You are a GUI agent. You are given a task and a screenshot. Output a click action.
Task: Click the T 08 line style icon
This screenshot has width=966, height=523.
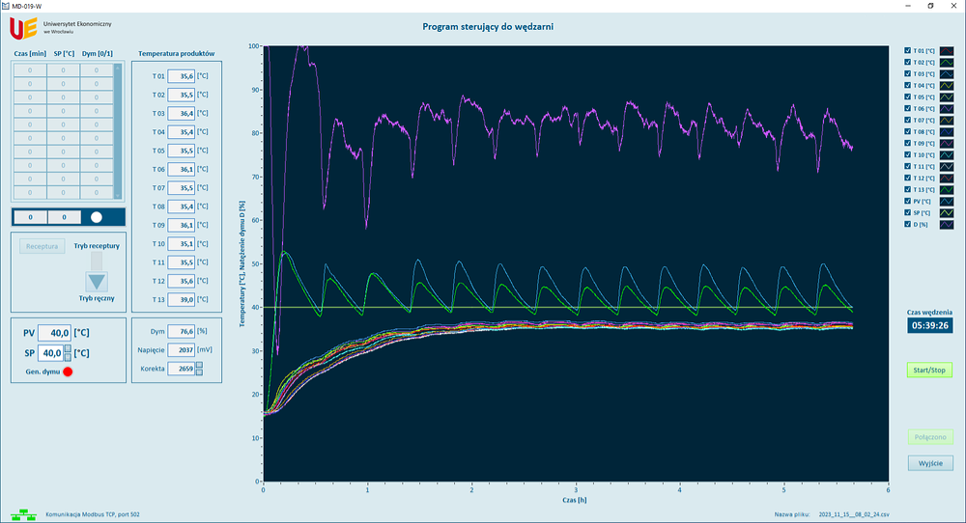pyautogui.click(x=947, y=131)
